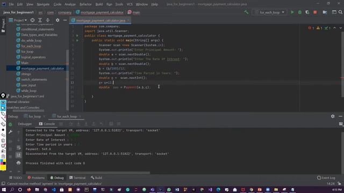Build project with the hammer icon
The image size is (344, 193).
point(246,12)
